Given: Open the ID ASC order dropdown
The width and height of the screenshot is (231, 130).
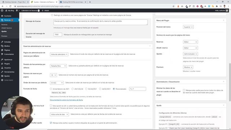Looking at the screenshot, I should pyautogui.click(x=57, y=83).
